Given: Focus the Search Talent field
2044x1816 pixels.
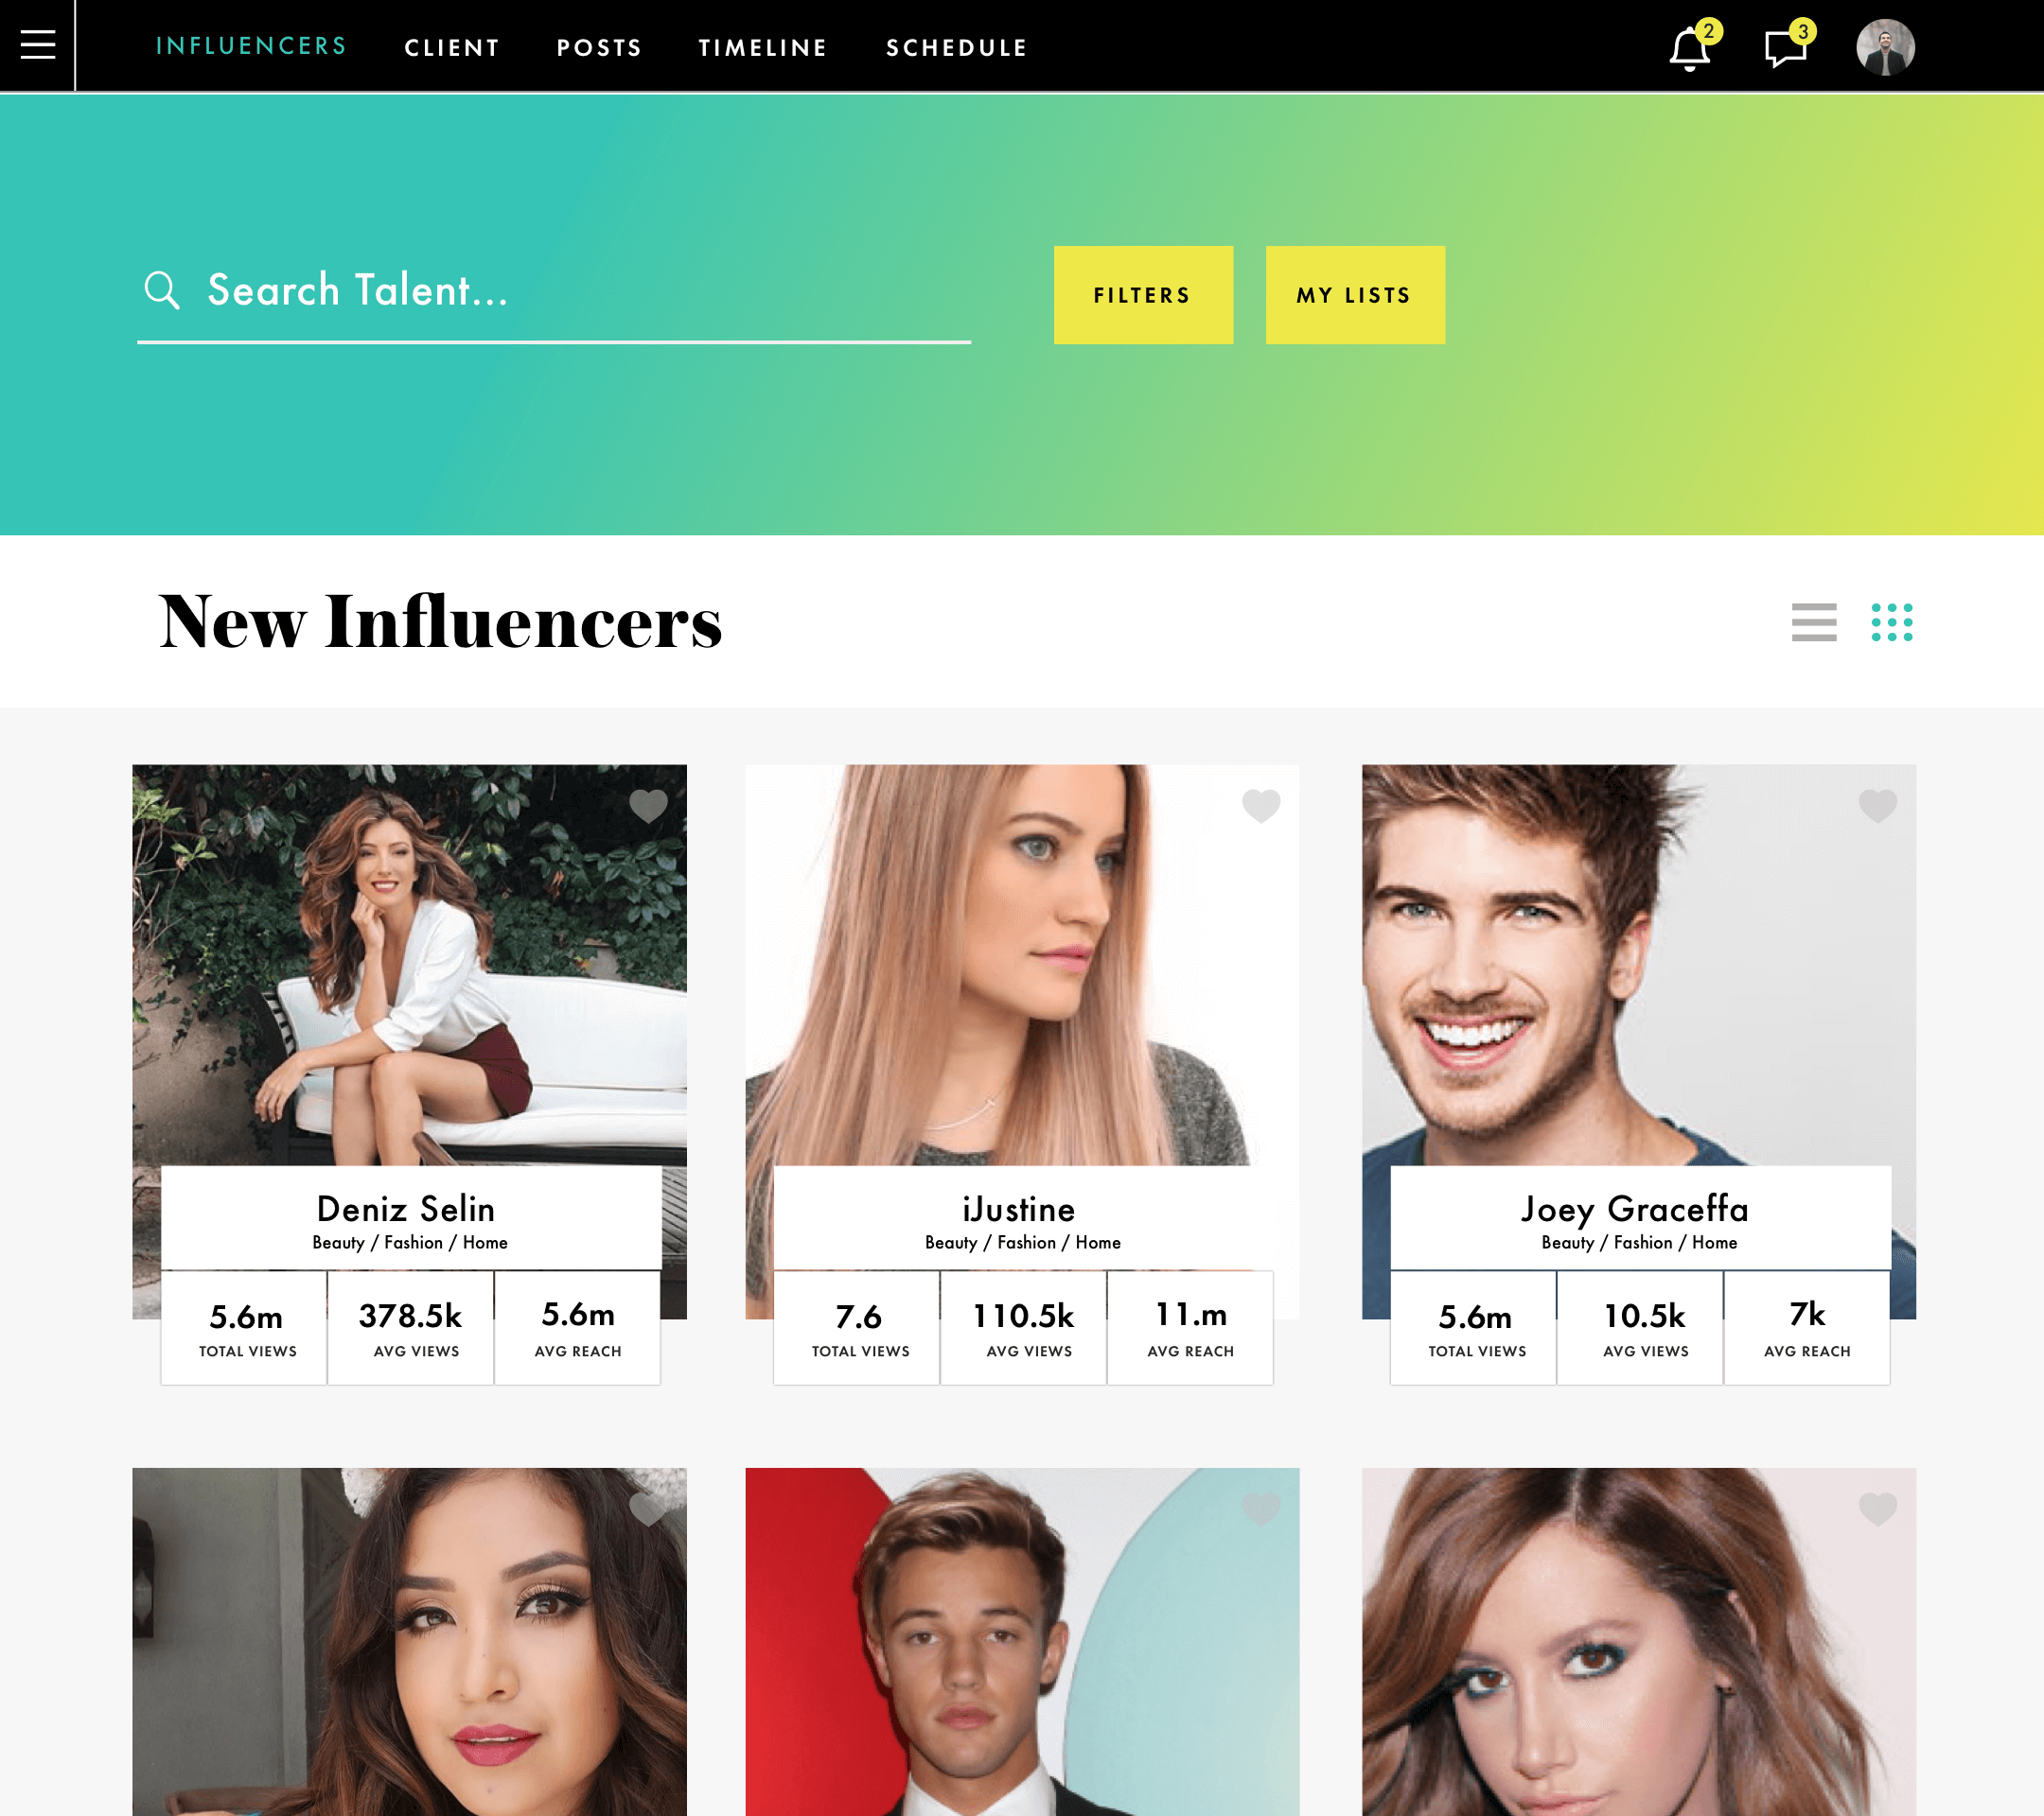Looking at the screenshot, I should 554,292.
